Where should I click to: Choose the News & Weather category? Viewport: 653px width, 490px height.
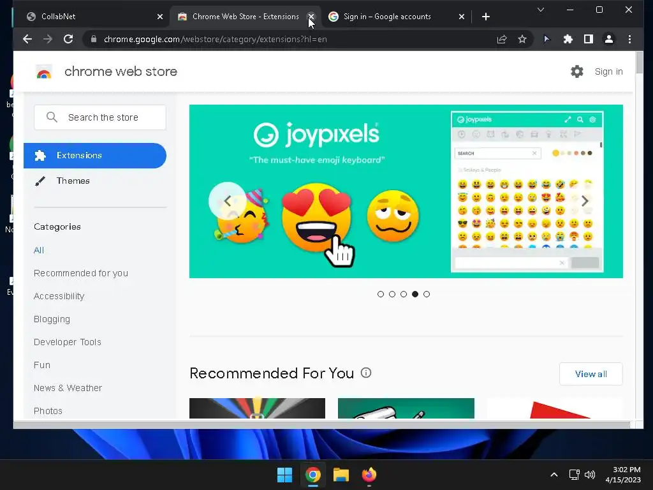(x=68, y=388)
